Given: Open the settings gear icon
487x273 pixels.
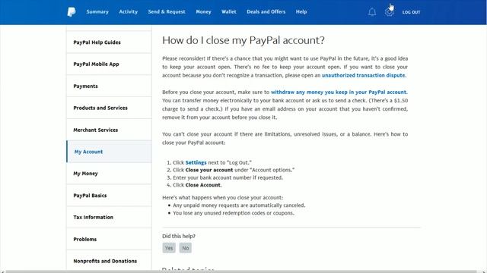Looking at the screenshot, I should click(x=389, y=12).
